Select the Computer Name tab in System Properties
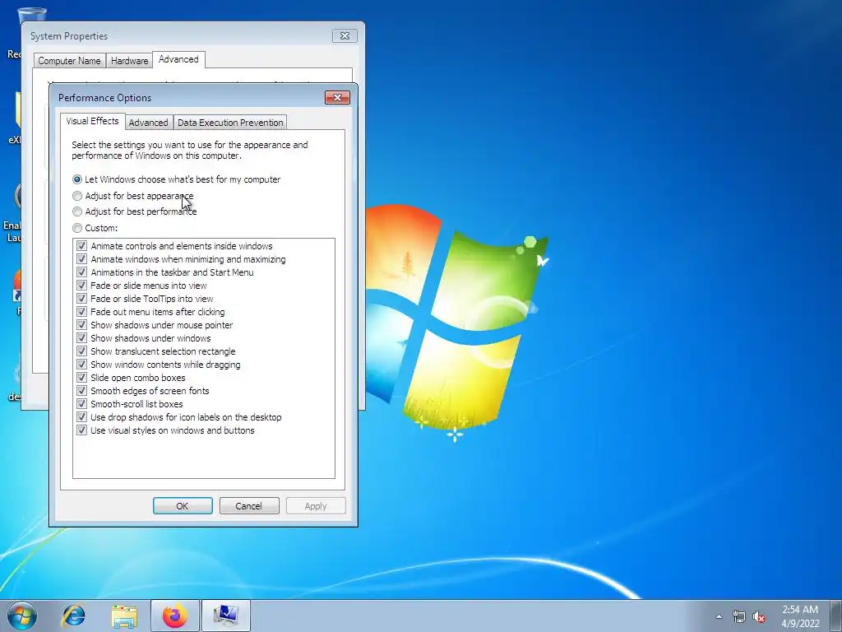This screenshot has width=842, height=632. click(69, 61)
